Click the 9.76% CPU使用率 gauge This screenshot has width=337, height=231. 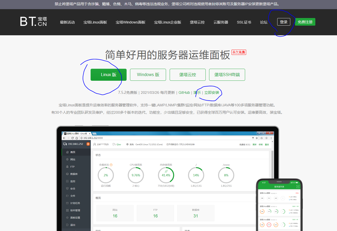tap(136, 175)
